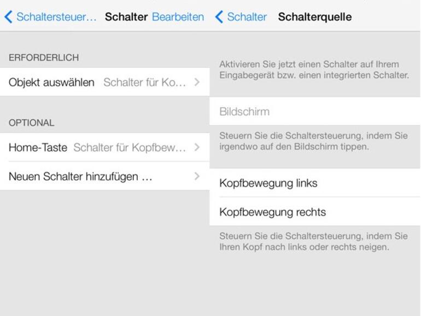Tap the back chevron beside blue Schalter
421x316 pixels.
point(219,17)
